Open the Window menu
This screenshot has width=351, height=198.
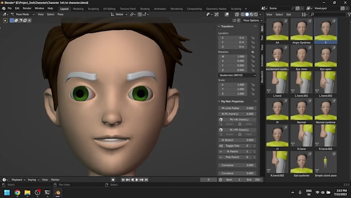point(39,8)
